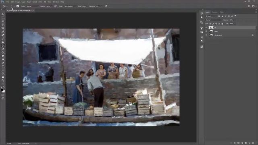Switch to the Paths tab
258x145 pixels.
pos(222,12)
